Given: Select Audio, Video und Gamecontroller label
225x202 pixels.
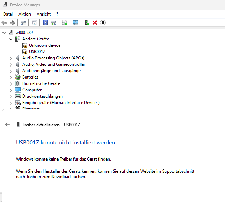Looking at the screenshot, I should click(x=54, y=64).
